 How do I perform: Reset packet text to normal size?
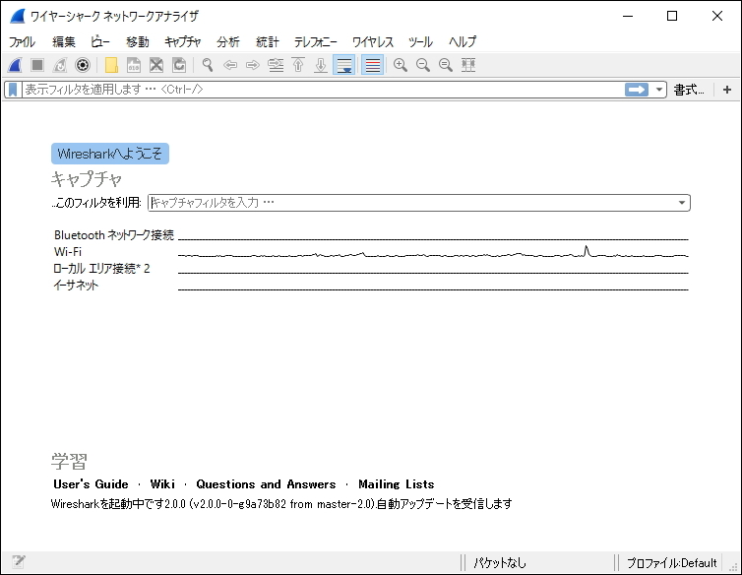(446, 65)
